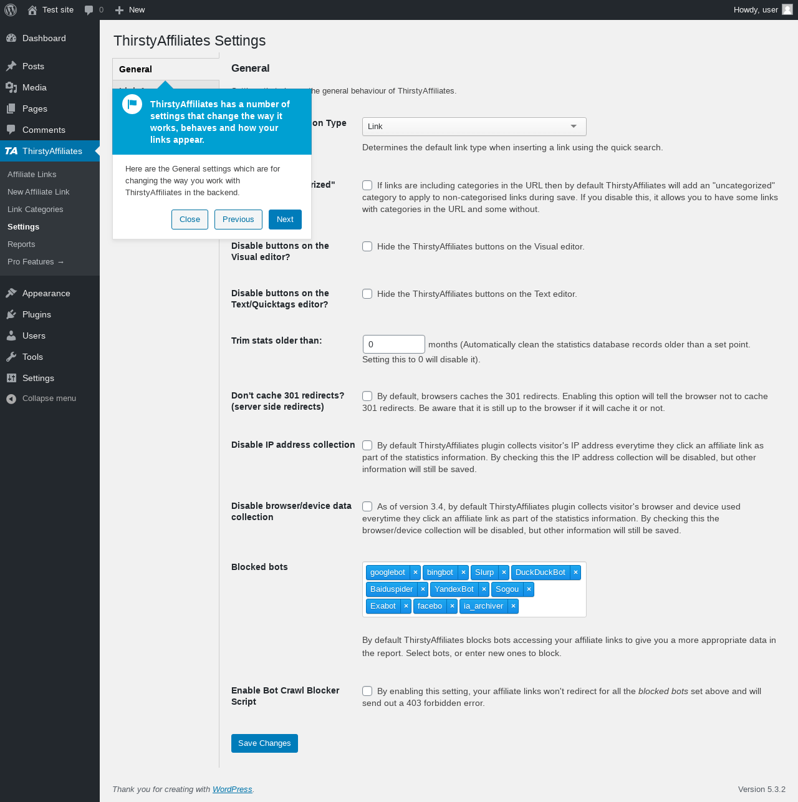798x802 pixels.
Task: Click the flag icon in tour popup
Action: tap(132, 104)
